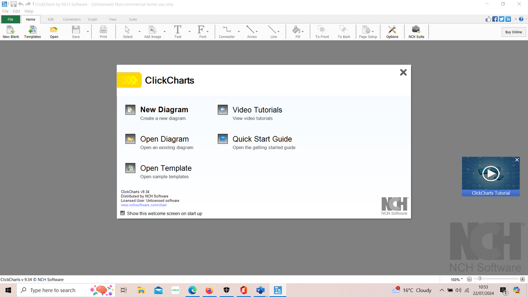Open the Templates browser icon
The width and height of the screenshot is (528, 297).
(x=32, y=31)
